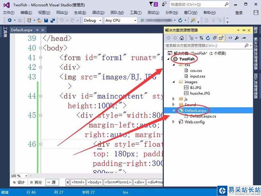261x196 pixels.
Task: Click the Save floppy disk icon
Action: coord(46,20)
